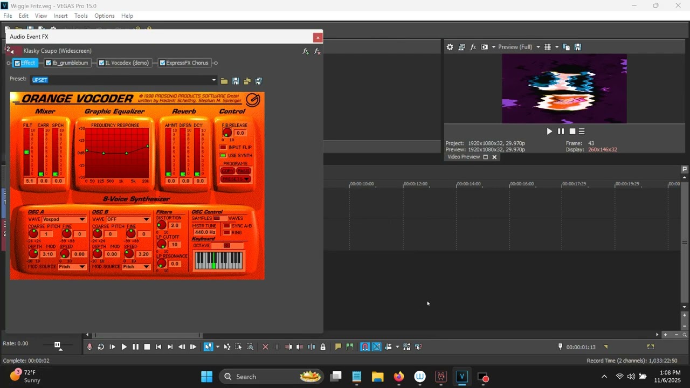
Task: Toggle Automatic Crossfades button
Action: pos(376,347)
